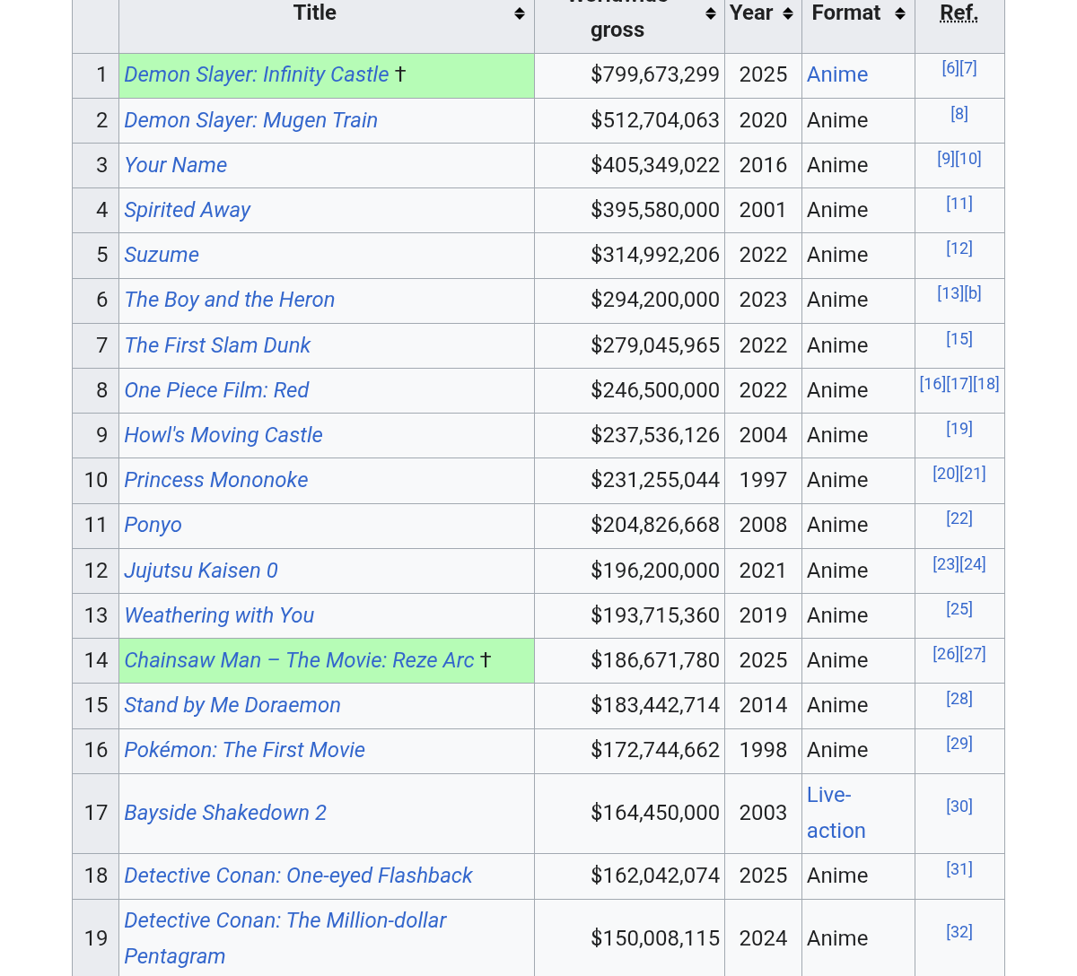The height and width of the screenshot is (976, 1077).
Task: Jump to citation [12]
Action: (959, 248)
